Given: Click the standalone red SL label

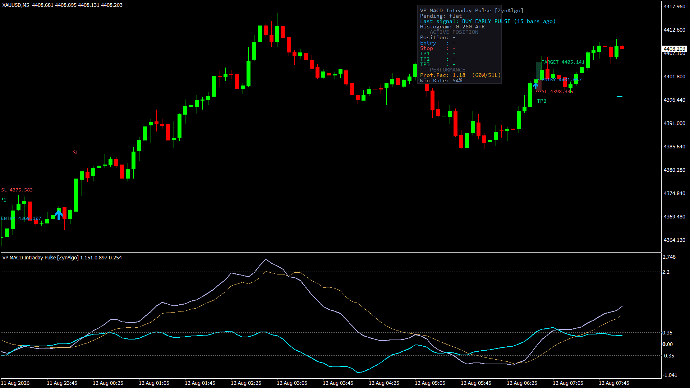Looking at the screenshot, I should tap(75, 152).
